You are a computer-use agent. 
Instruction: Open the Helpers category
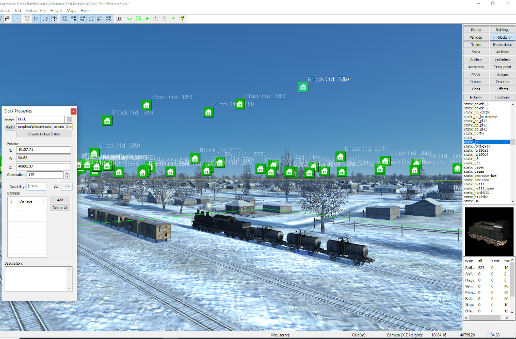point(476,98)
